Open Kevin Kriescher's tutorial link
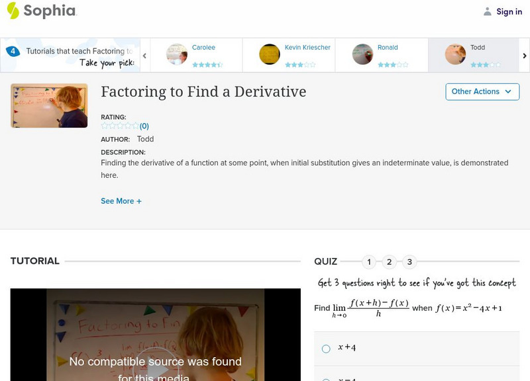The image size is (530, 381). pos(307,48)
